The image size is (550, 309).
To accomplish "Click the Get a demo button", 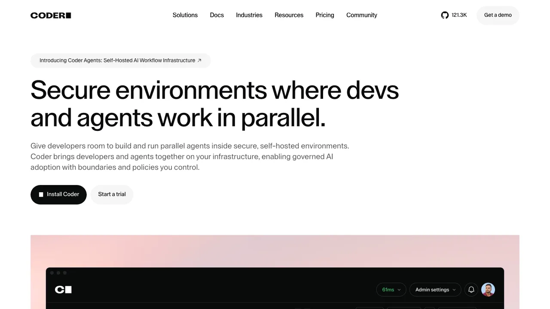I will click(498, 15).
